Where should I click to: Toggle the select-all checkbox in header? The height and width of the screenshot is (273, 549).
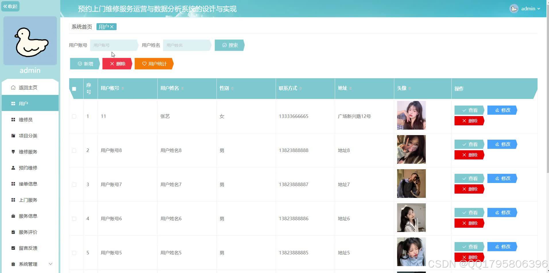click(x=74, y=89)
